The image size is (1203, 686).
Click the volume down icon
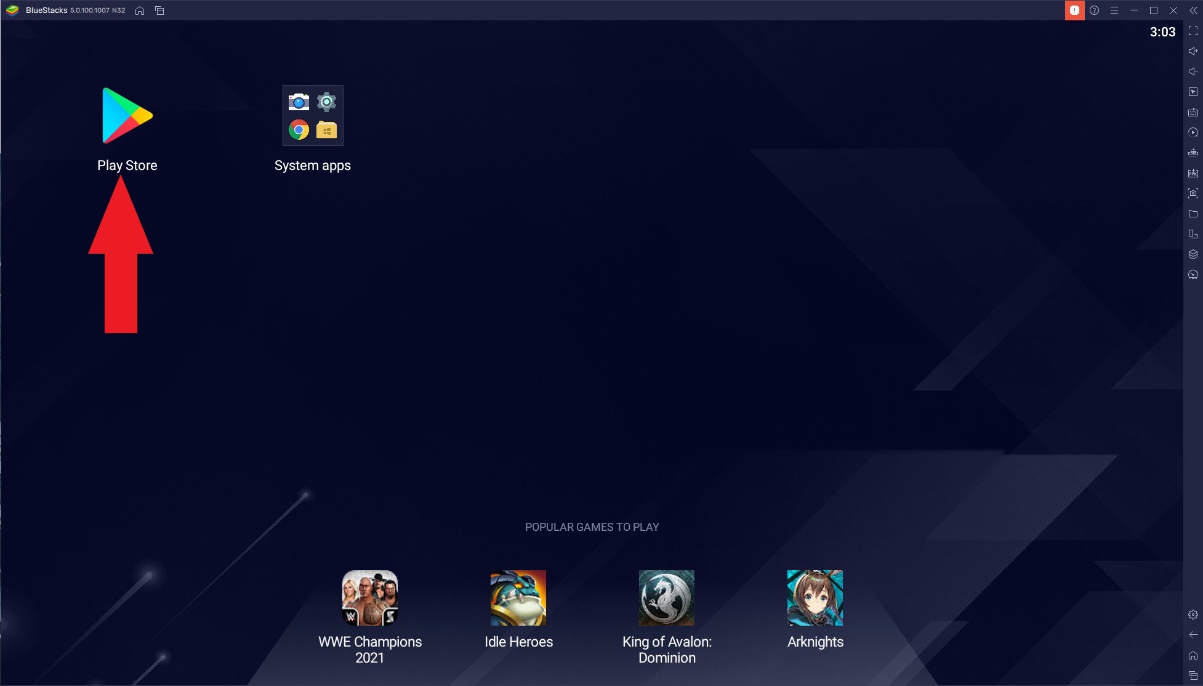click(1193, 72)
